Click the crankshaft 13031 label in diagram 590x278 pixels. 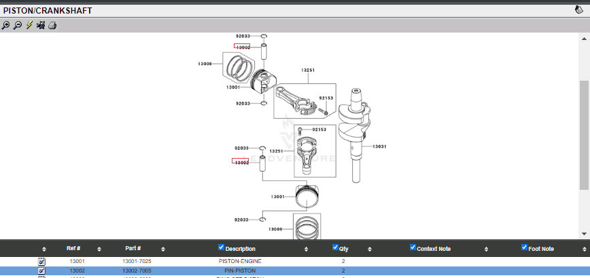[x=379, y=146]
